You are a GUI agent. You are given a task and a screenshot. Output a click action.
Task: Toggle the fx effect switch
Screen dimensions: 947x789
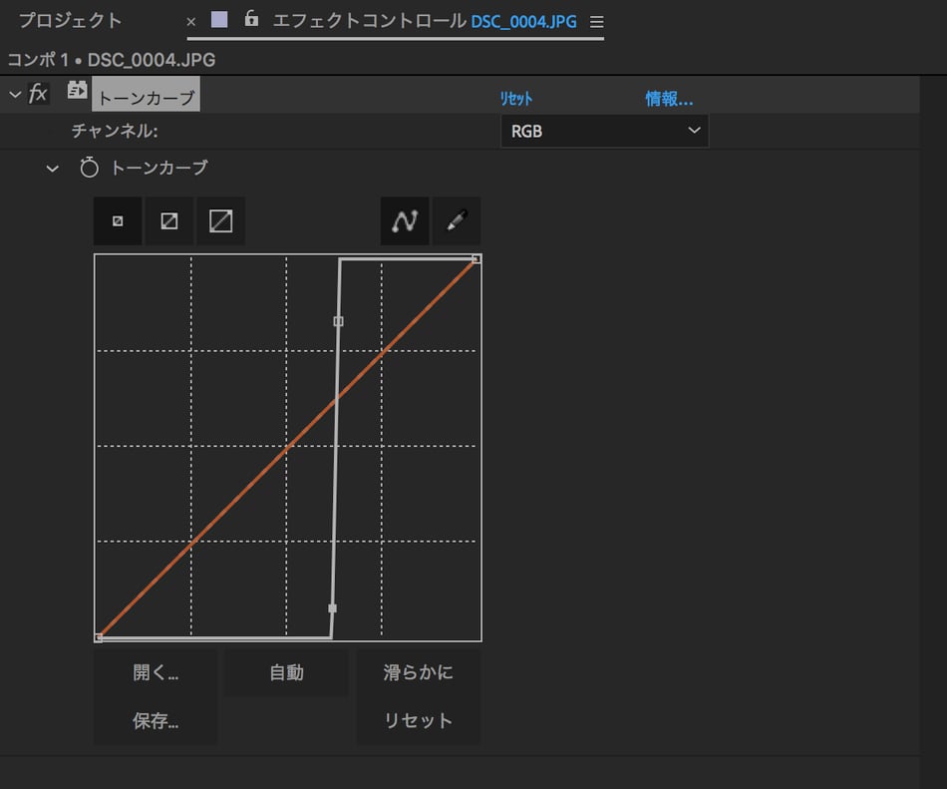(x=38, y=94)
